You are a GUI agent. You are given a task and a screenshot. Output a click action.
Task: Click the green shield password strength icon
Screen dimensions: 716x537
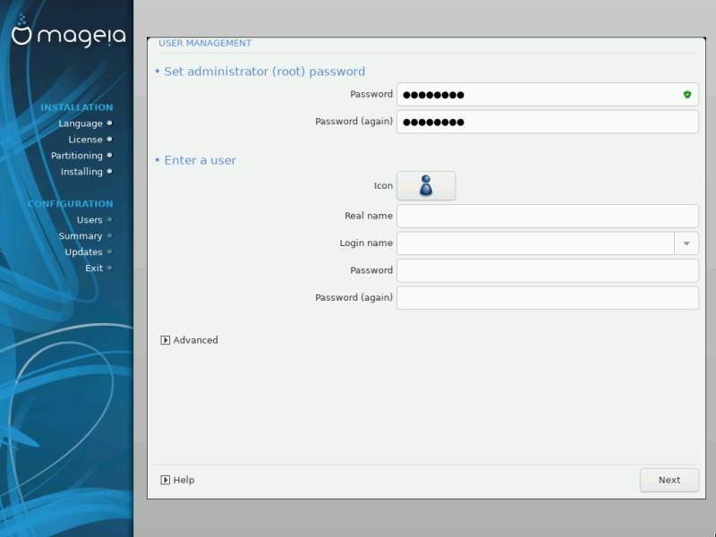686,95
